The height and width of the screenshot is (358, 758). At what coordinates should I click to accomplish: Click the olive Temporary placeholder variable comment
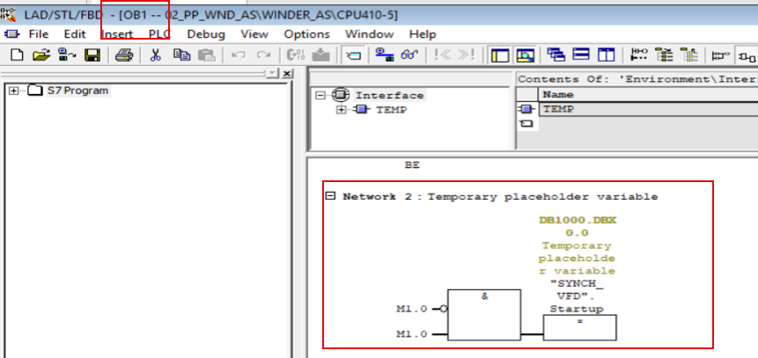577,258
